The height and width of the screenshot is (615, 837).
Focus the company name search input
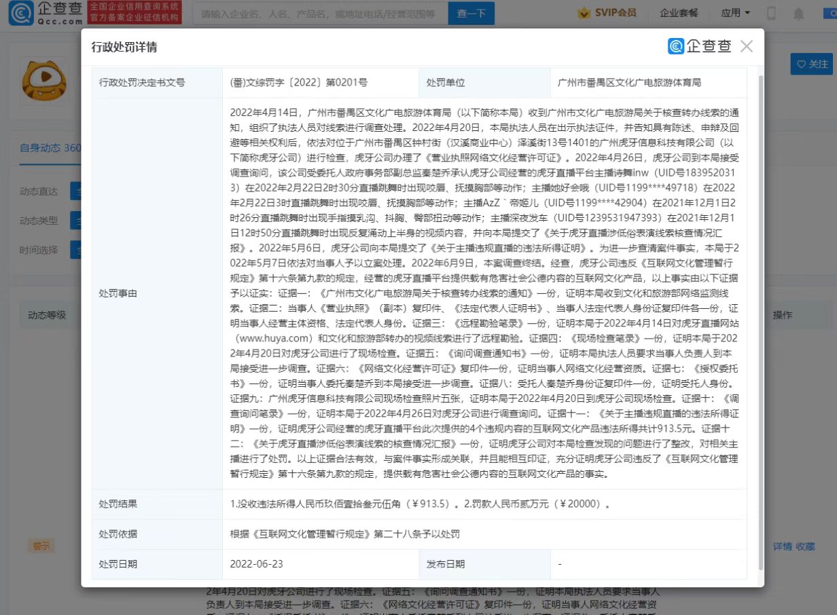coord(320,13)
